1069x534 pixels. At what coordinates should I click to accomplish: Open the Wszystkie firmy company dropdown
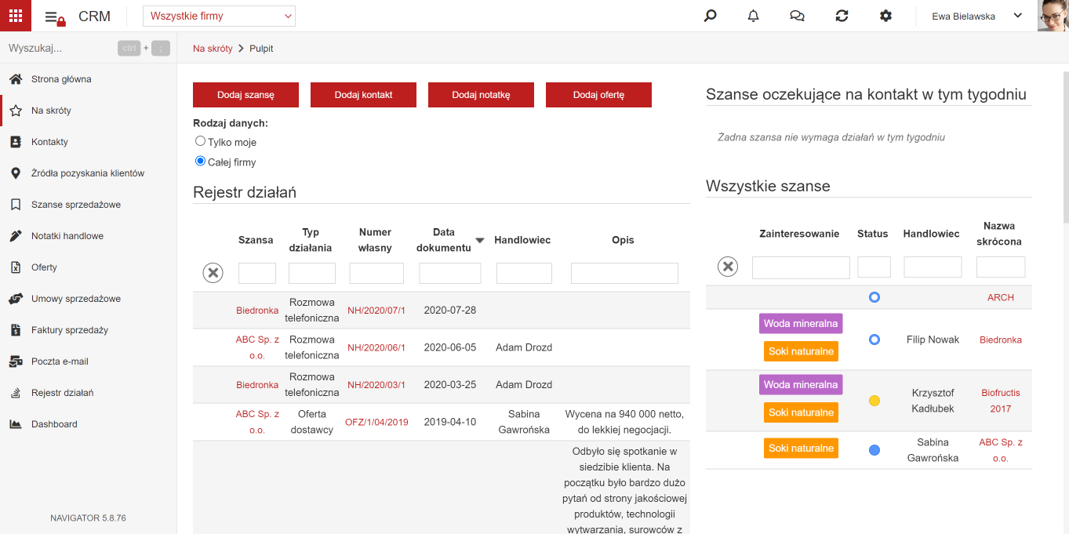220,16
